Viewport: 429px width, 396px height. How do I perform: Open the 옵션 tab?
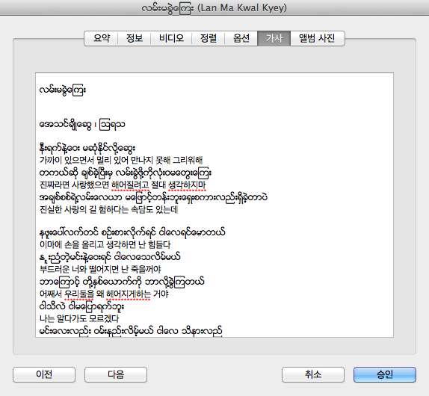pos(241,38)
